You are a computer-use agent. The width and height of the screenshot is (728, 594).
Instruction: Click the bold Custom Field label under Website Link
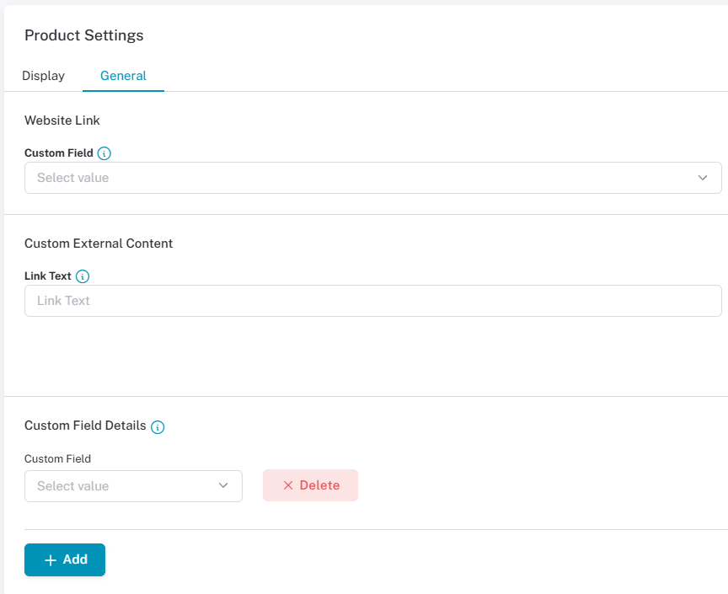pyautogui.click(x=59, y=153)
